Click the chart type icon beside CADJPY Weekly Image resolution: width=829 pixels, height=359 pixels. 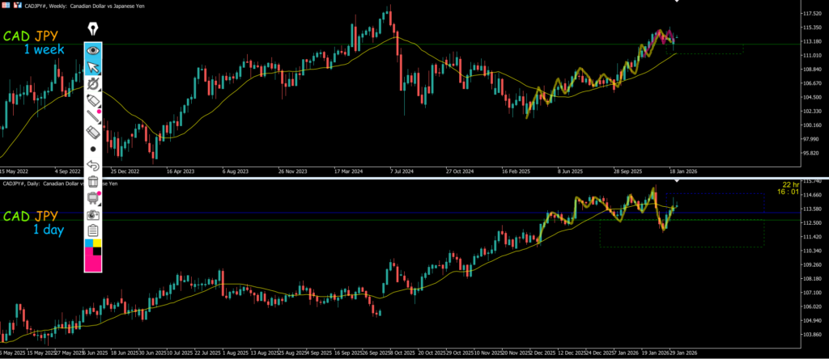click(16, 3)
